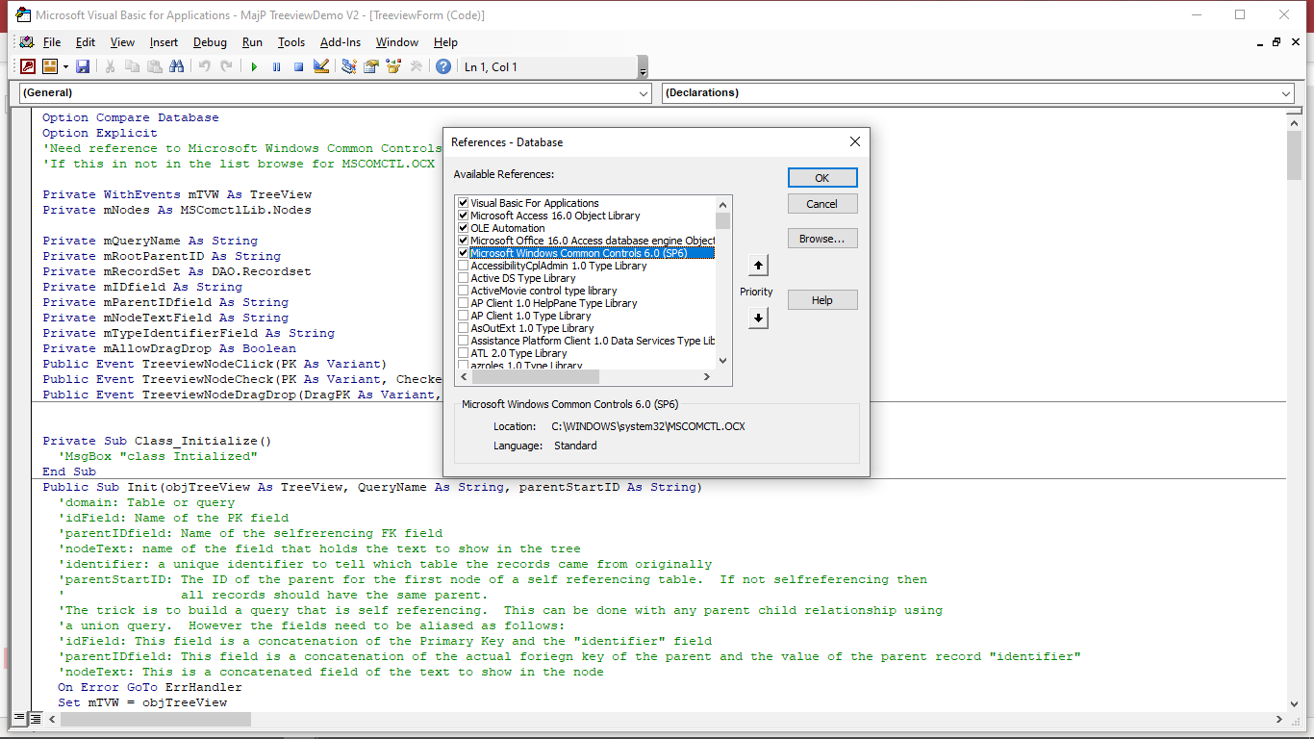Click the Break pause icon
Screen dimensions: 1314x739
click(276, 66)
